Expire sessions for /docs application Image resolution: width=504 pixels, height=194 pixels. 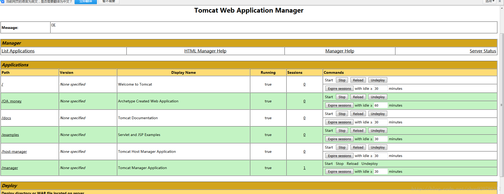click(339, 122)
